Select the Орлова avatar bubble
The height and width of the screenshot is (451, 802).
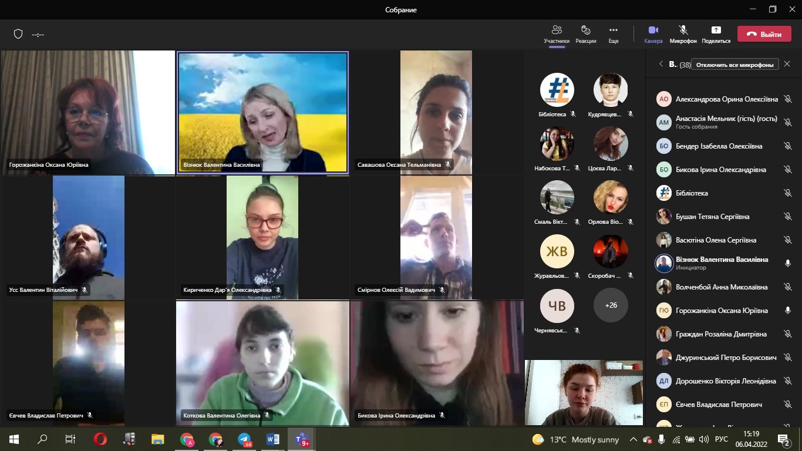coord(611,197)
